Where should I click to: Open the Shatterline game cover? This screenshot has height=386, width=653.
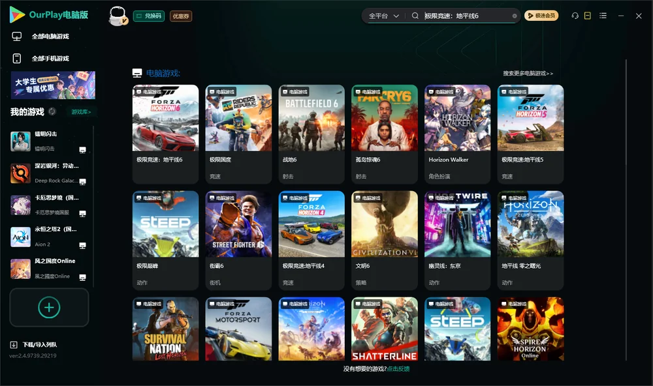pos(385,329)
